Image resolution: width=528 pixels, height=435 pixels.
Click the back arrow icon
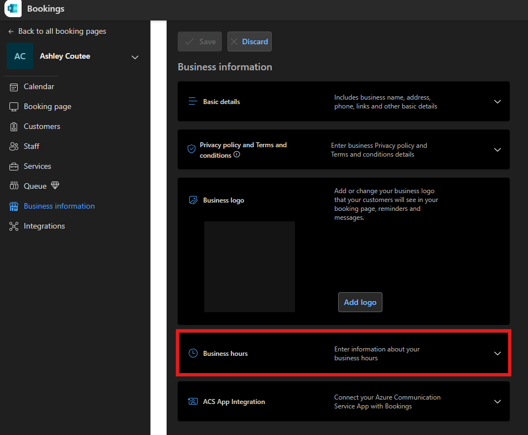pos(11,32)
